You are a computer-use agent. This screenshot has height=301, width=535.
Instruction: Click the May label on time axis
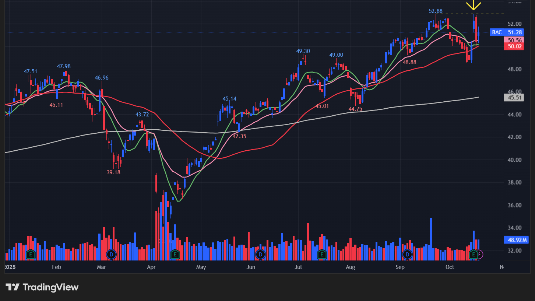201,267
